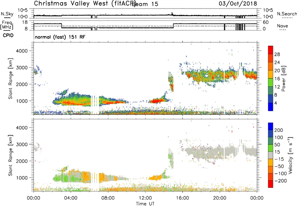Click the '60' Nave axis tick

[x=266, y=22]
